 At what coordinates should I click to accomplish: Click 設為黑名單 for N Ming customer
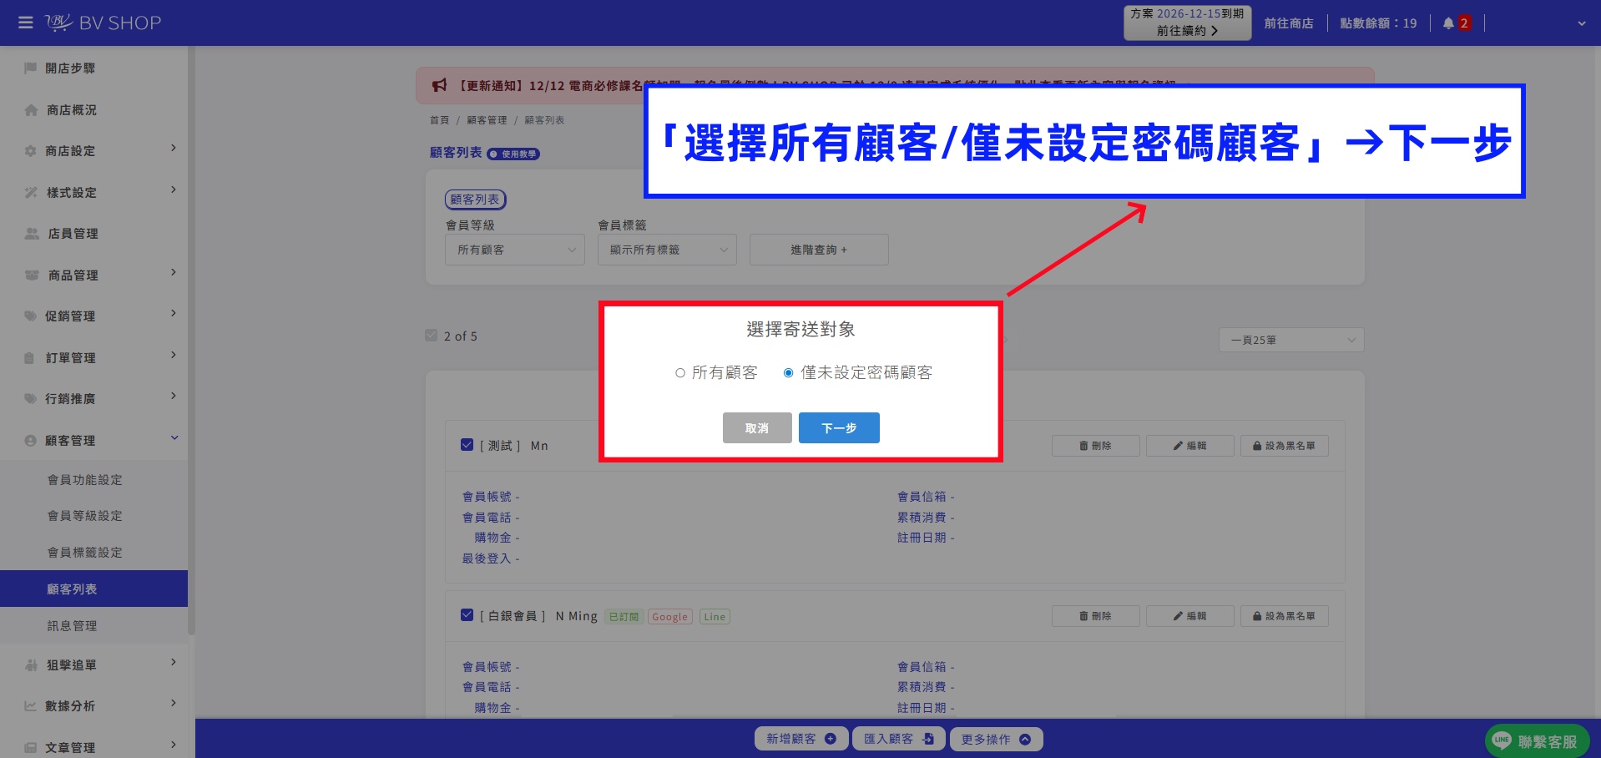(x=1284, y=616)
